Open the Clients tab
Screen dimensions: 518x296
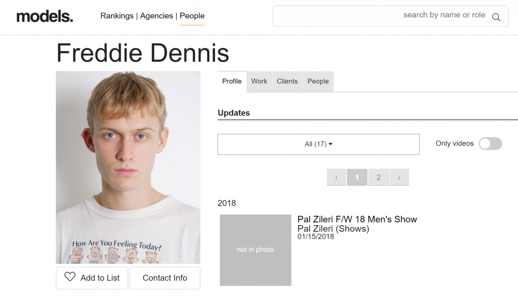click(287, 82)
